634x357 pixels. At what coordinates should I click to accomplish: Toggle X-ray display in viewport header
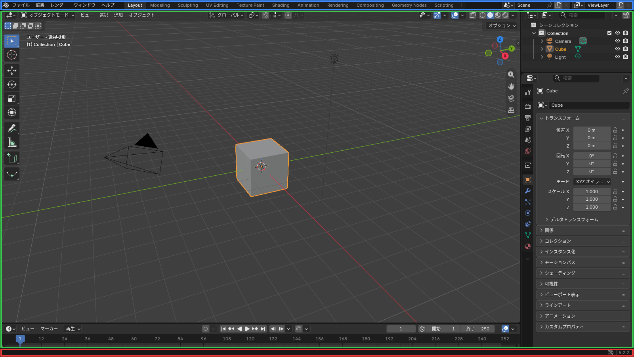tap(473, 15)
